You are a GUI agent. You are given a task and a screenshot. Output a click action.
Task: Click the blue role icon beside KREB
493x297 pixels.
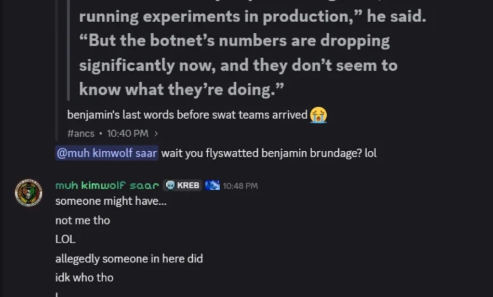pos(212,186)
